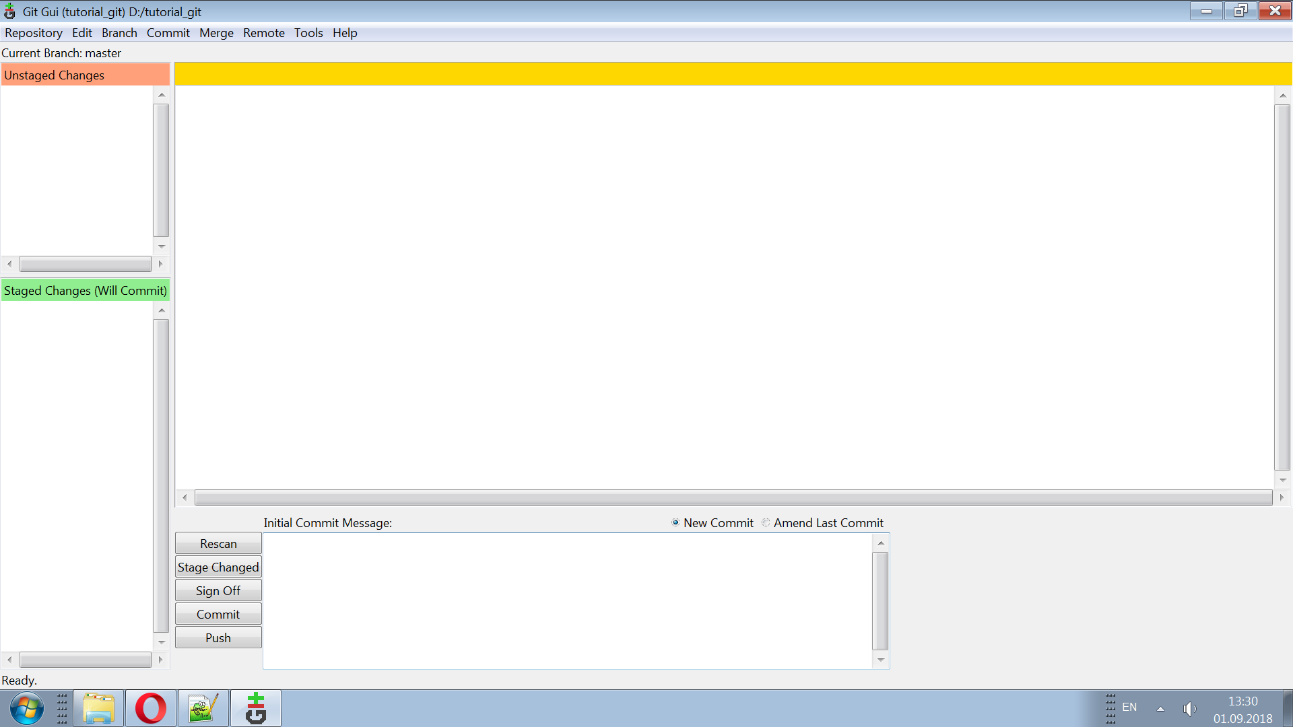Click Git Gui taskbar icon

256,708
